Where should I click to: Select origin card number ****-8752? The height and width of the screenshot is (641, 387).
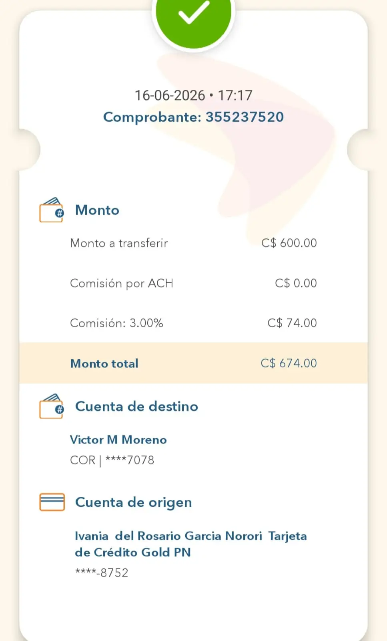(102, 572)
